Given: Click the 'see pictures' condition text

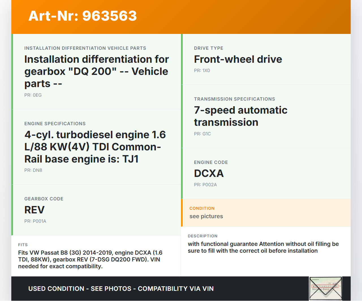Looking at the screenshot, I should coord(206,216).
